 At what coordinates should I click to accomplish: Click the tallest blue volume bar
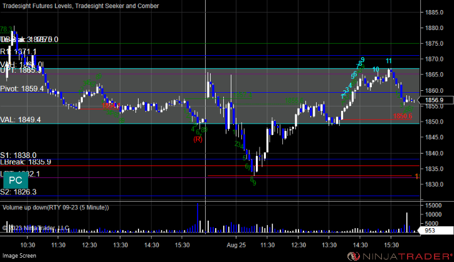(x=198, y=217)
